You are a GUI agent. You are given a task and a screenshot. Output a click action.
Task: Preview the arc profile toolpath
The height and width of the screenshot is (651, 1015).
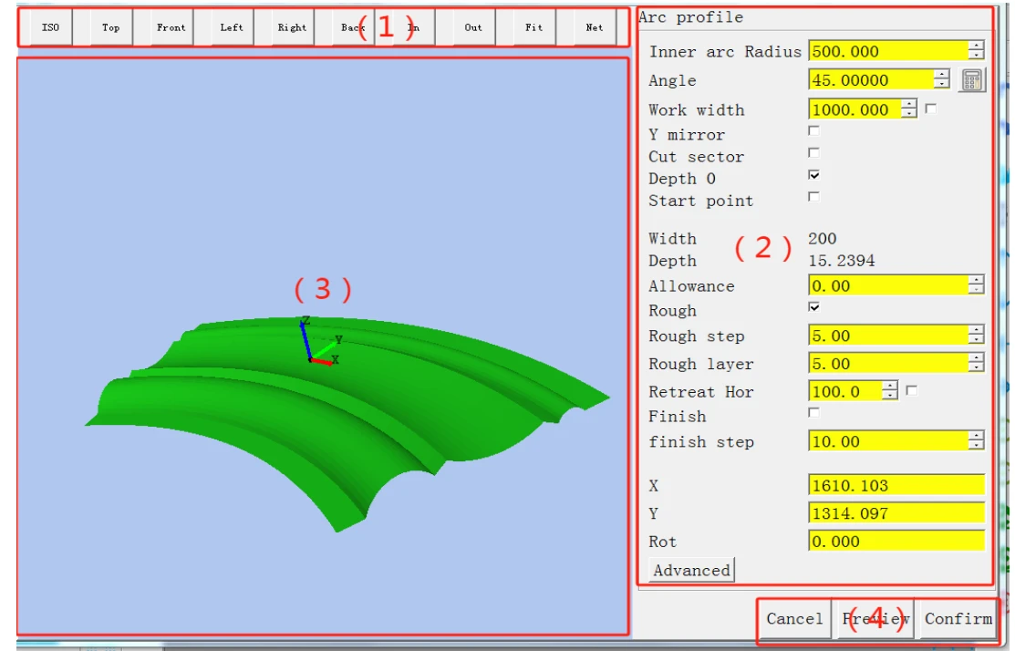pyautogui.click(x=875, y=619)
